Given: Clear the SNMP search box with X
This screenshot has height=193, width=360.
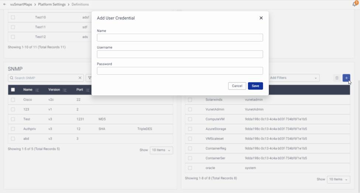Looking at the screenshot, I should [x=80, y=78].
